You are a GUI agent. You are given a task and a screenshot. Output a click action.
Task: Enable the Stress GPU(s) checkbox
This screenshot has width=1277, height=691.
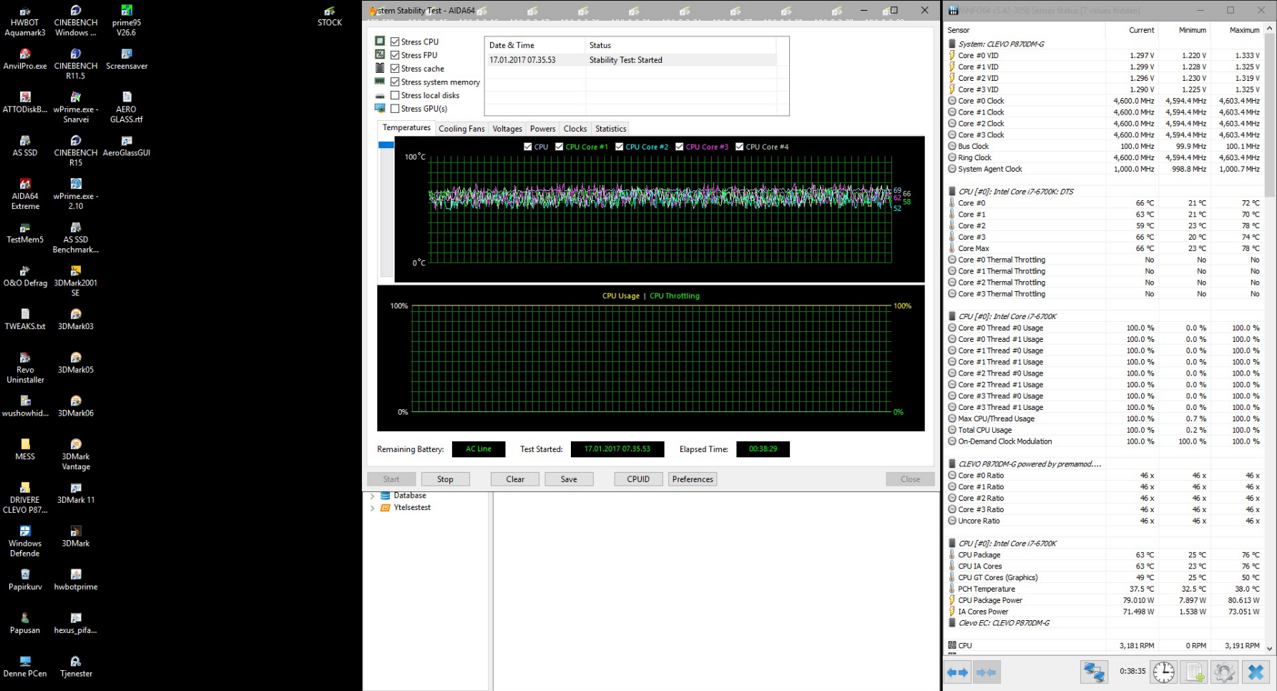pyautogui.click(x=395, y=109)
